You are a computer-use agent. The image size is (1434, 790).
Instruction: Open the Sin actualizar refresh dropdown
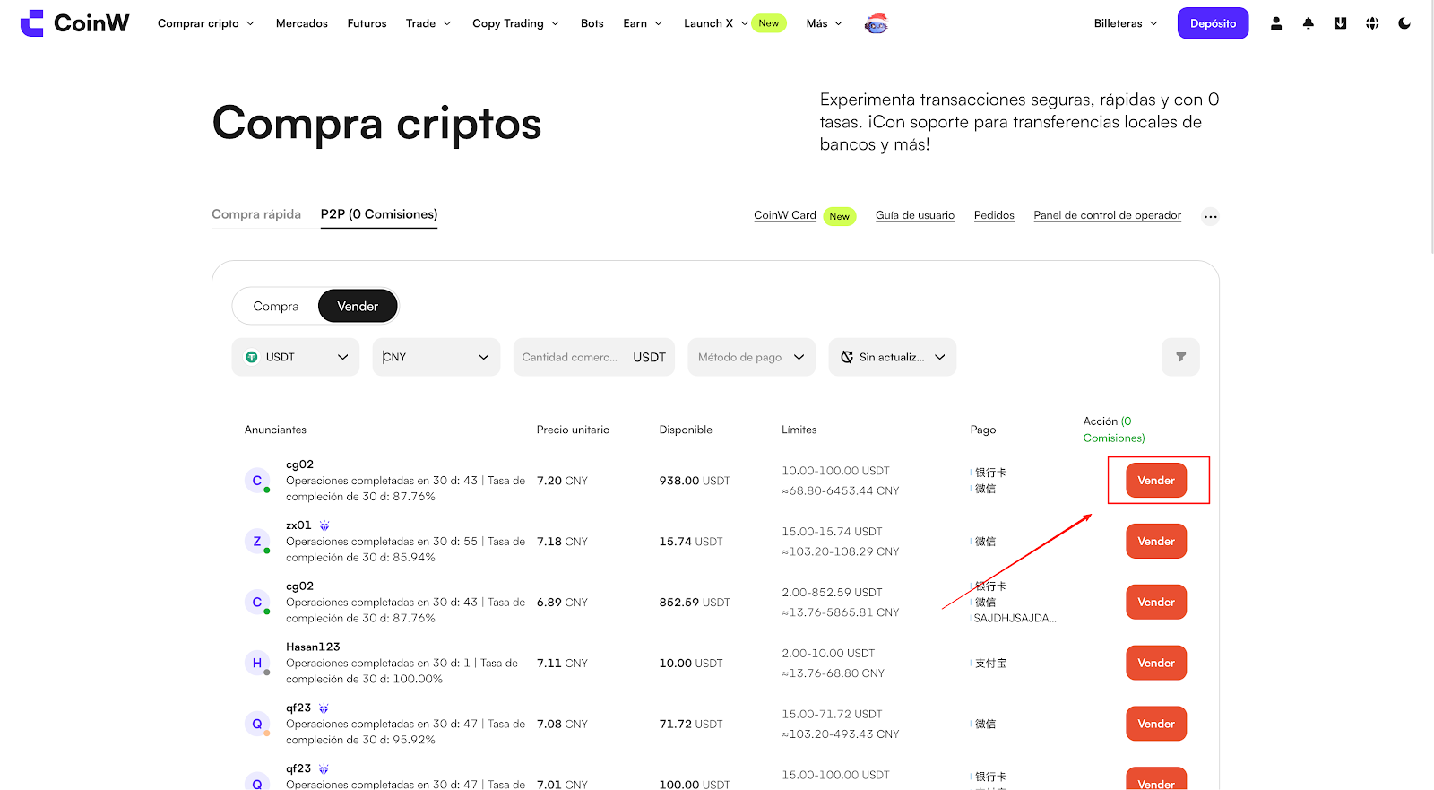[892, 357]
